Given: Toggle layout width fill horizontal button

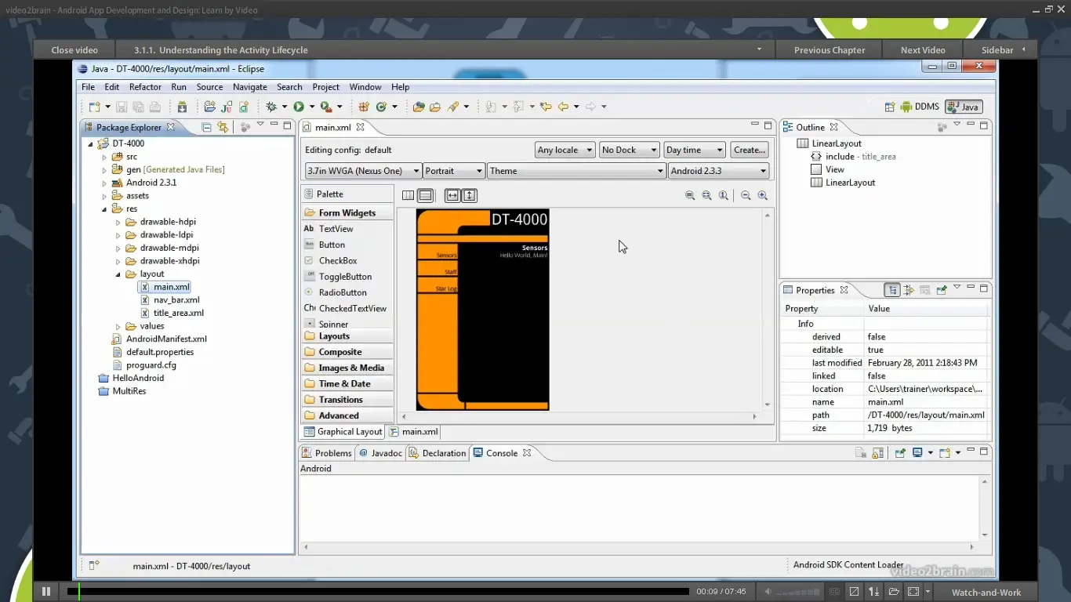Looking at the screenshot, I should (x=452, y=195).
